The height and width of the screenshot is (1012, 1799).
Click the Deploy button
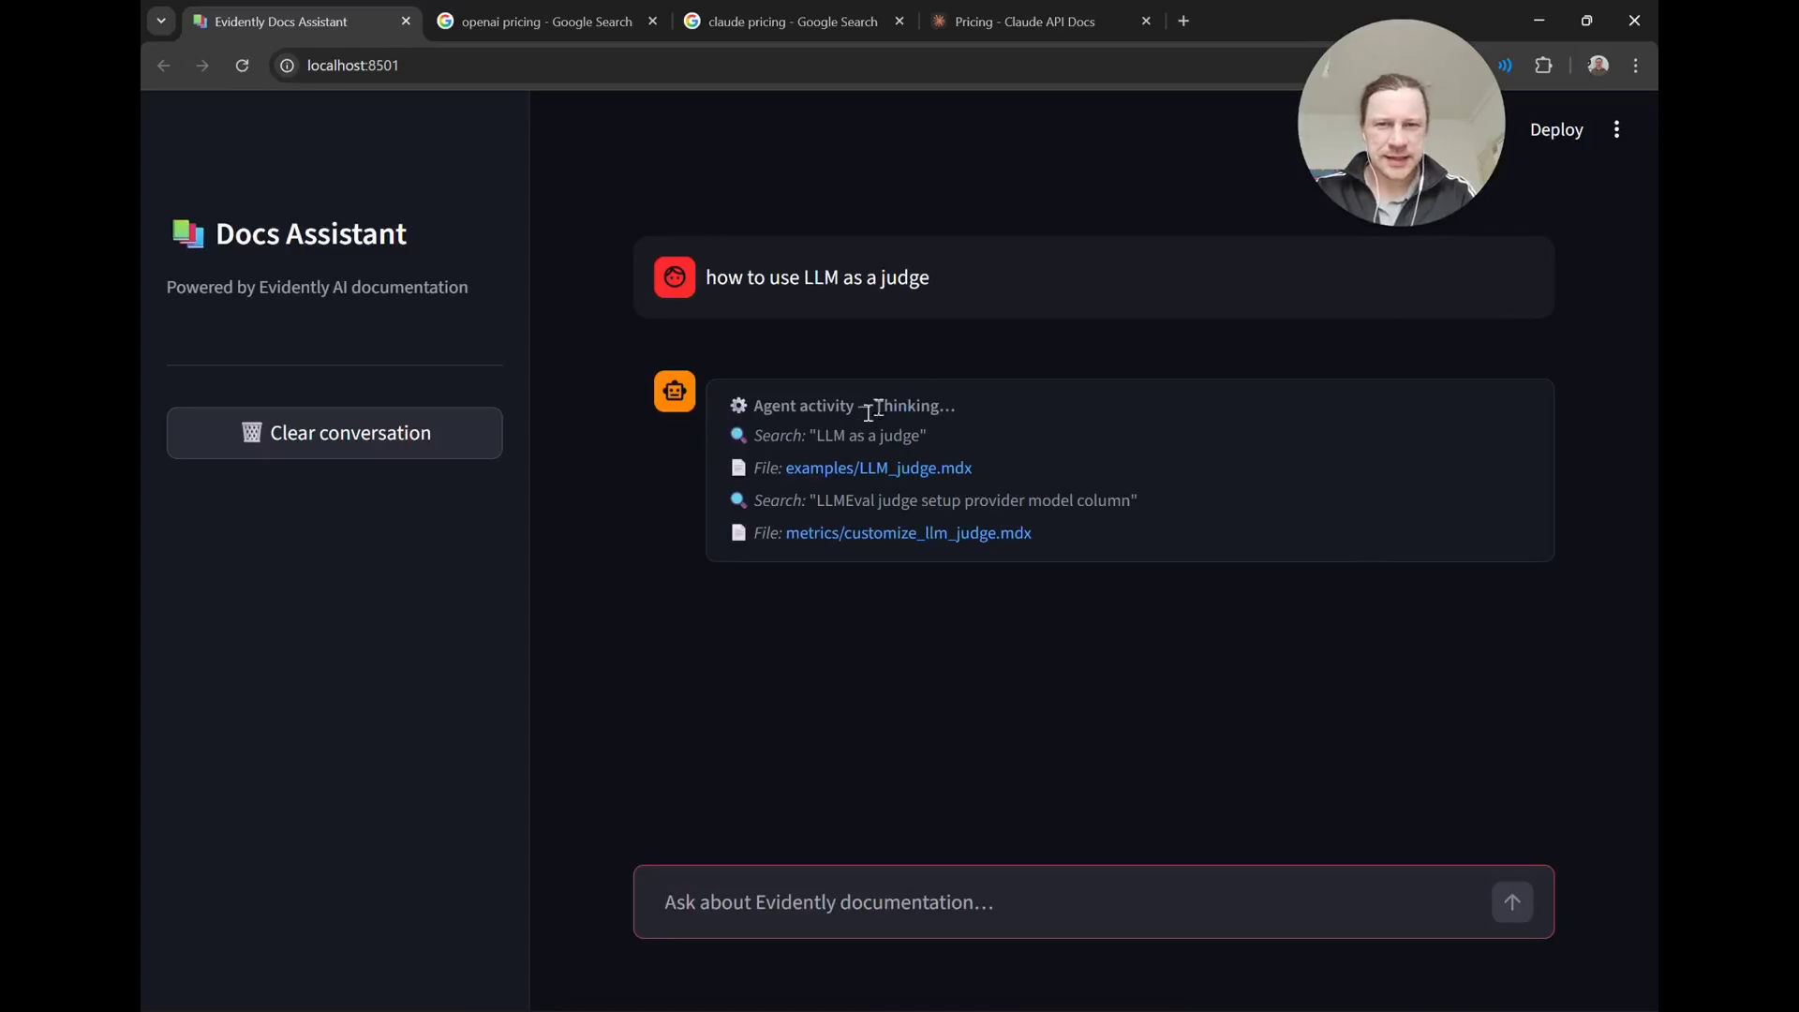(1556, 129)
